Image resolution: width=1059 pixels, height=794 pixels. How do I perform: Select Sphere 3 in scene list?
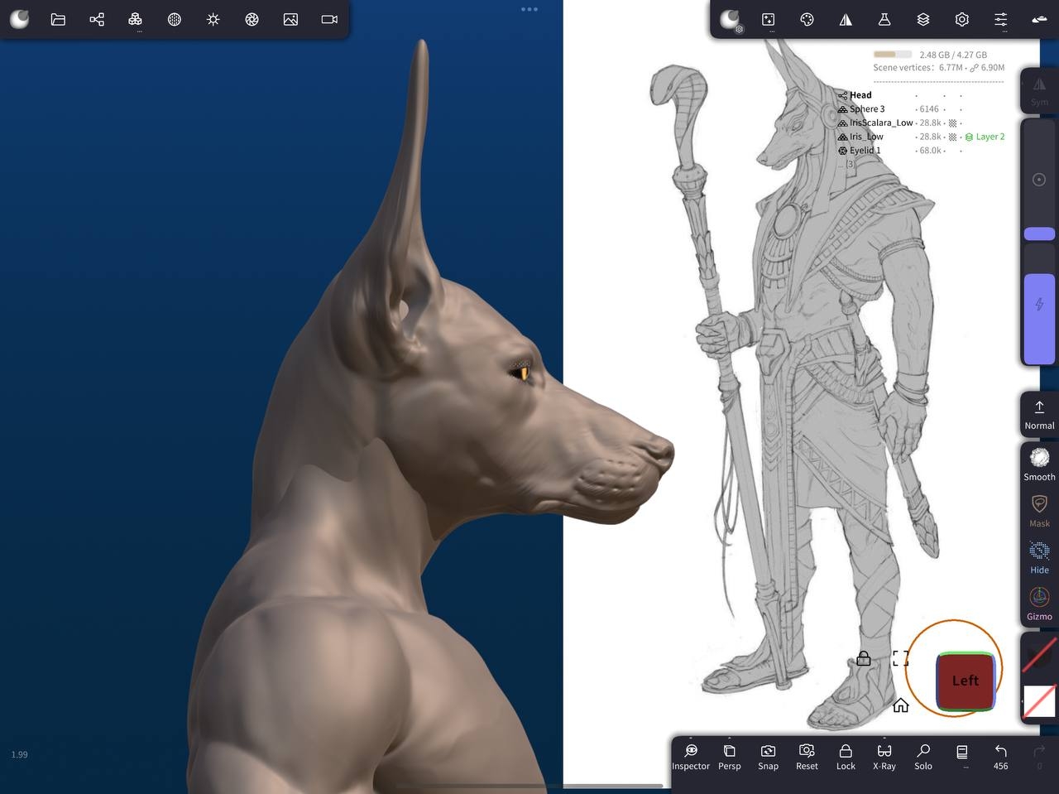point(866,109)
